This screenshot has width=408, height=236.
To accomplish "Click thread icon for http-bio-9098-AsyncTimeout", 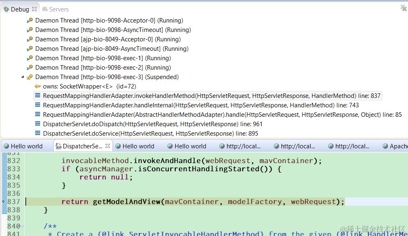I will (x=30, y=29).
